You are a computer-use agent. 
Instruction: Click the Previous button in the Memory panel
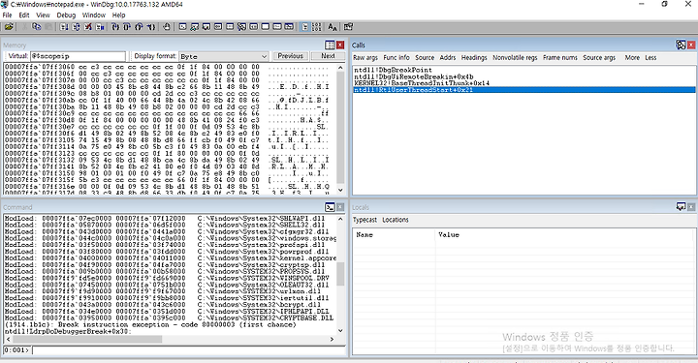(x=290, y=56)
